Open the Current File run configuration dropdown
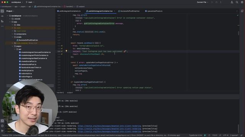The width and height of the screenshot is (245, 137). coord(203,2)
